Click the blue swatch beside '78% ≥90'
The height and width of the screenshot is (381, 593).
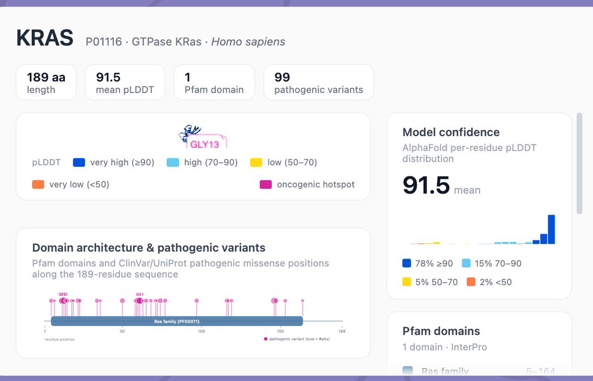tap(407, 264)
